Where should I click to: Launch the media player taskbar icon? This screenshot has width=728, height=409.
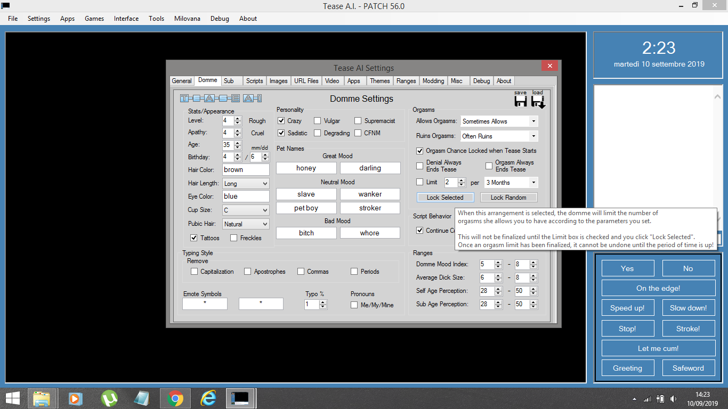pyautogui.click(x=75, y=398)
